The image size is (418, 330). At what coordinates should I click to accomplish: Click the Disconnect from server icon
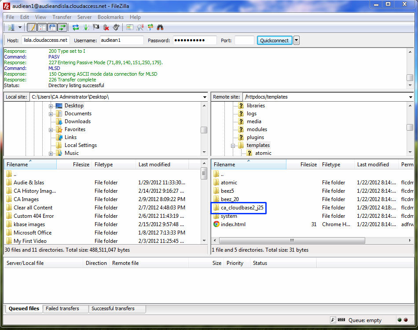point(106,27)
